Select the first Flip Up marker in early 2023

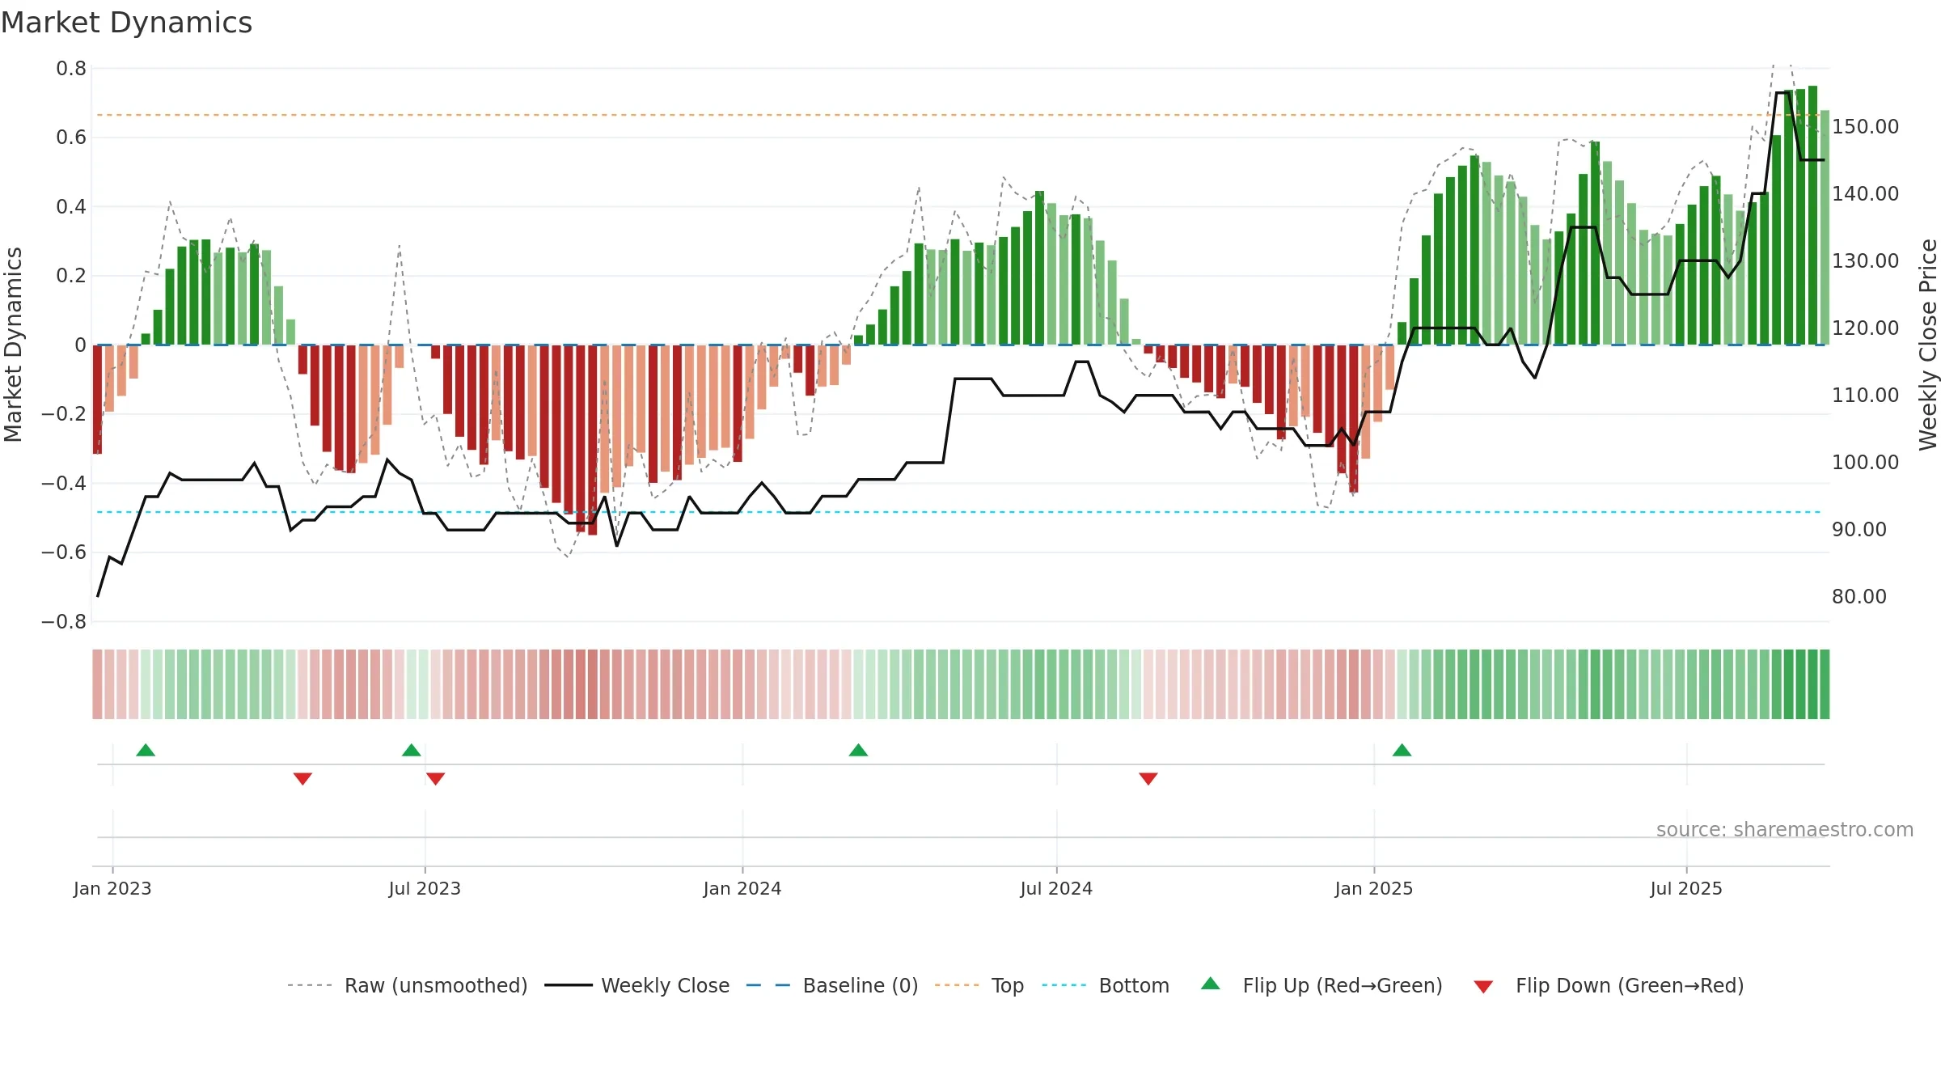click(146, 750)
